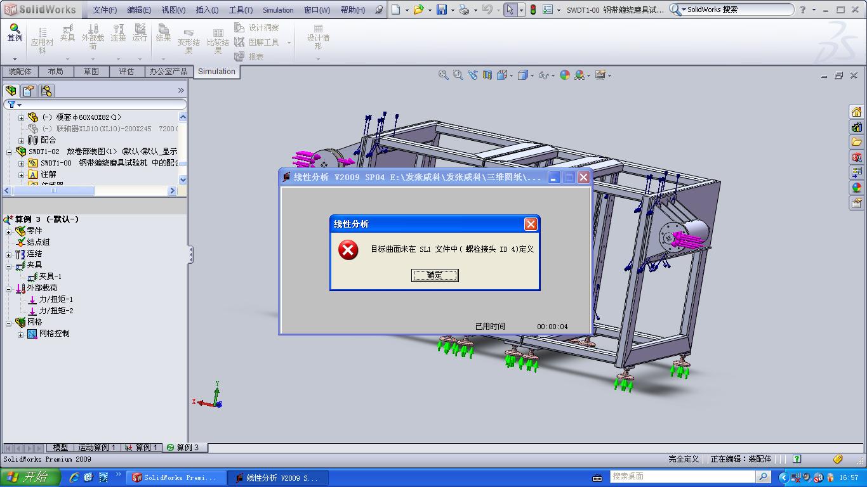Open the Simulation menu in menu bar
Image resolution: width=867 pixels, height=487 pixels.
coord(278,10)
